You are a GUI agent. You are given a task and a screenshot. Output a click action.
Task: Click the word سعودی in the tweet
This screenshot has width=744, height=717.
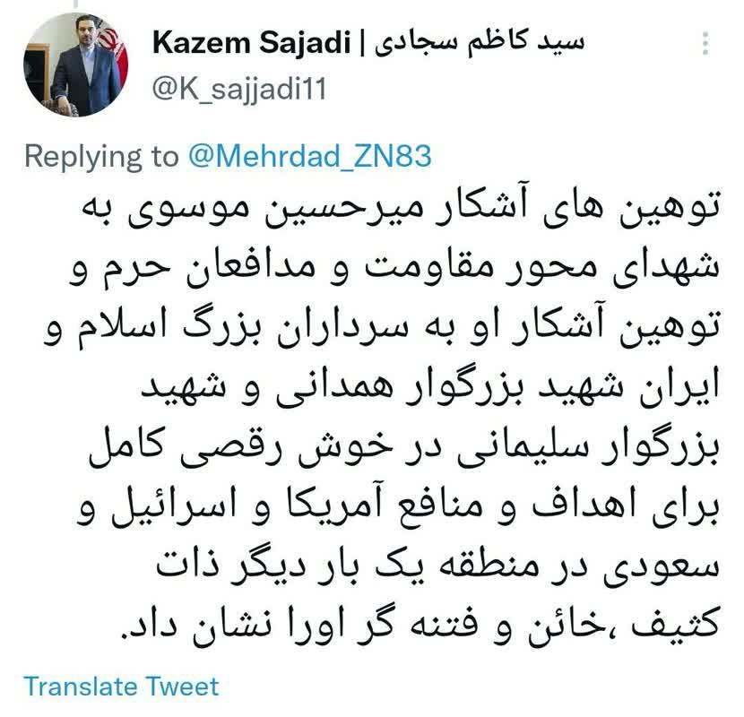(x=662, y=567)
